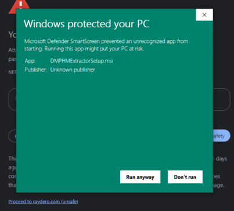Click the Publisher: label
Viewport: 234px width, 211px height.
[36, 70]
